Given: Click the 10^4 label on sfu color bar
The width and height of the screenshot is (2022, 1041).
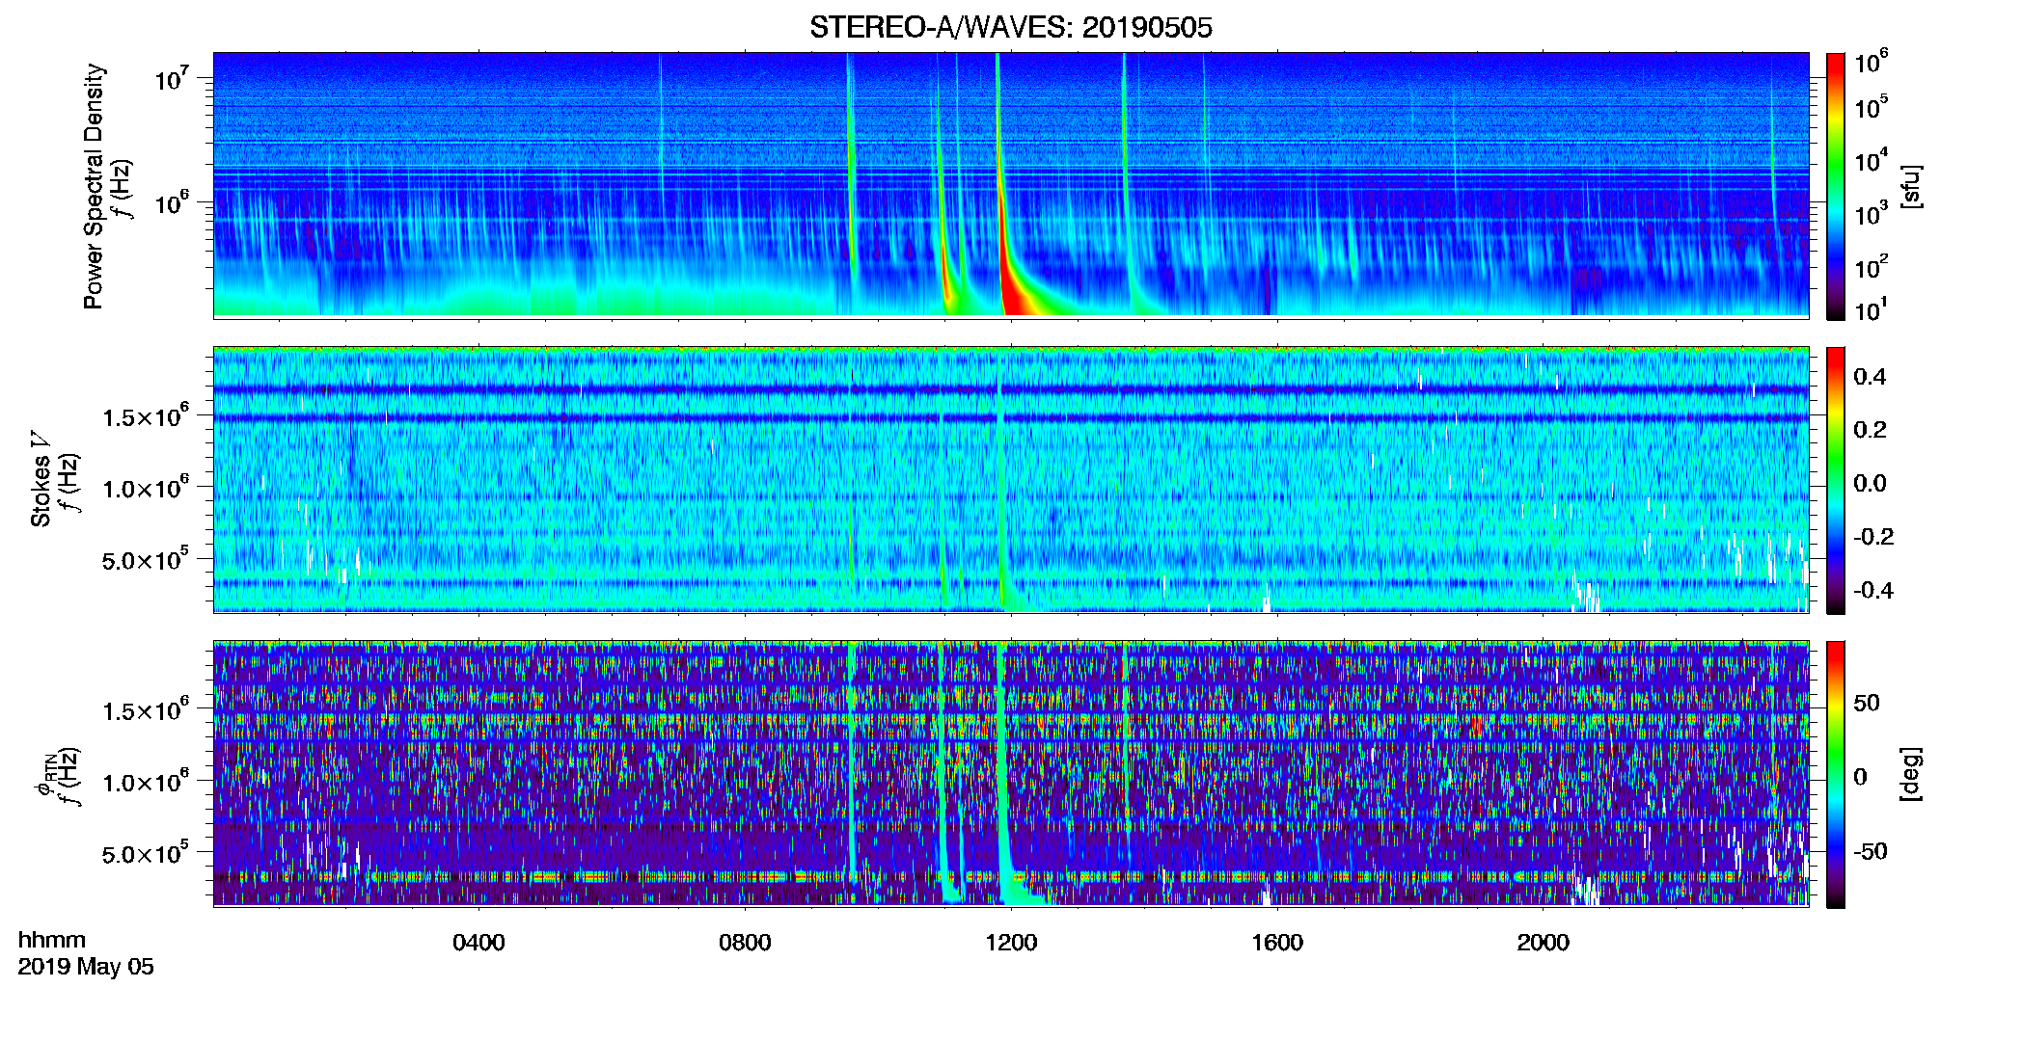Looking at the screenshot, I should pyautogui.click(x=1872, y=161).
